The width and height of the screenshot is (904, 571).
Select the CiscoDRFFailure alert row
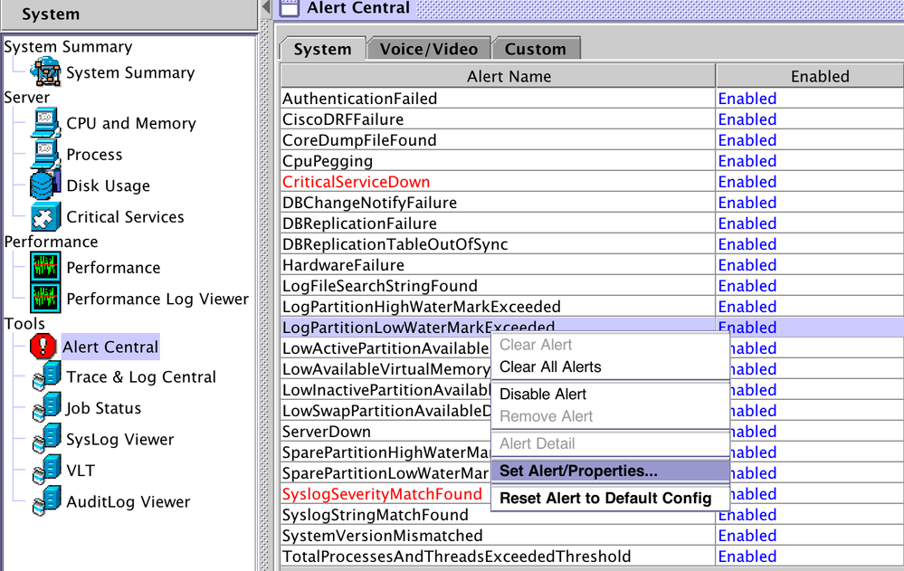(498, 119)
